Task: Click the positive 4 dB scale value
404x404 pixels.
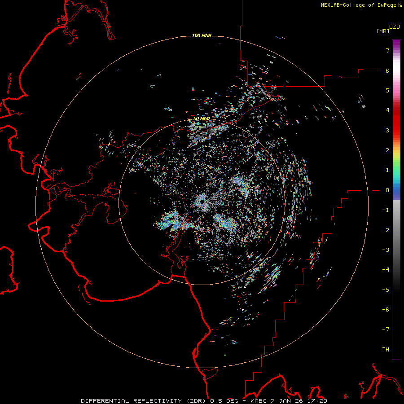Action: [387, 110]
